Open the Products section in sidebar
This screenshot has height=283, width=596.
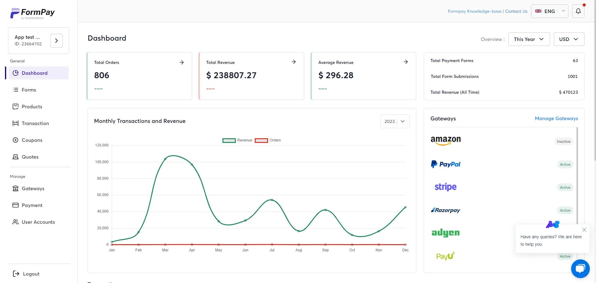32,106
